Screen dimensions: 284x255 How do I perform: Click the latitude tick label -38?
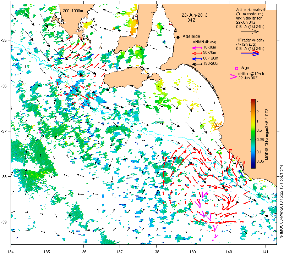coord(6,177)
